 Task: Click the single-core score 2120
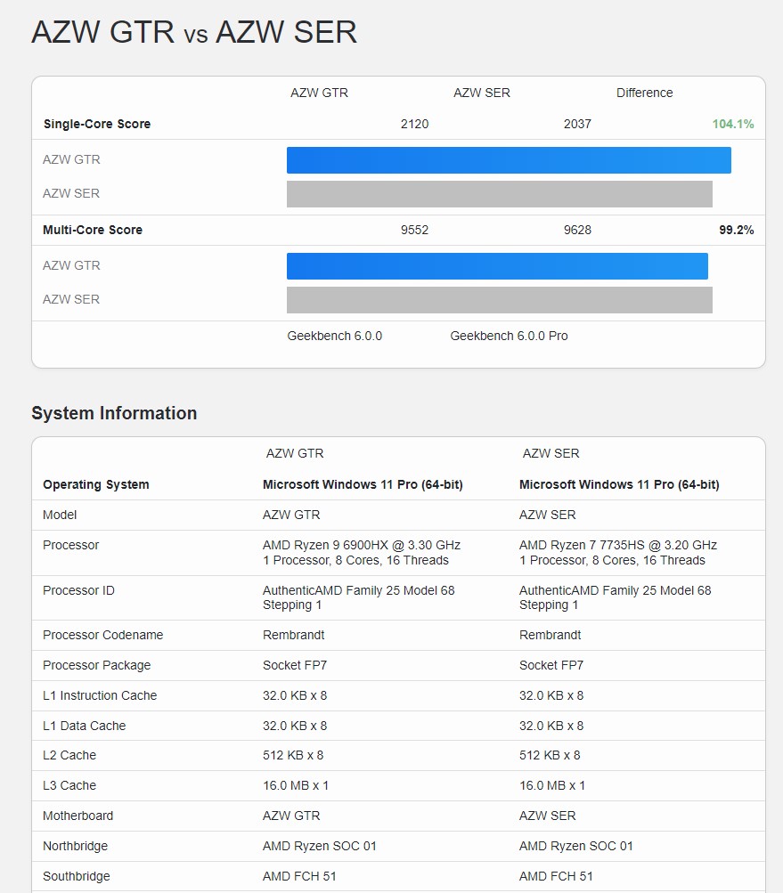click(414, 124)
